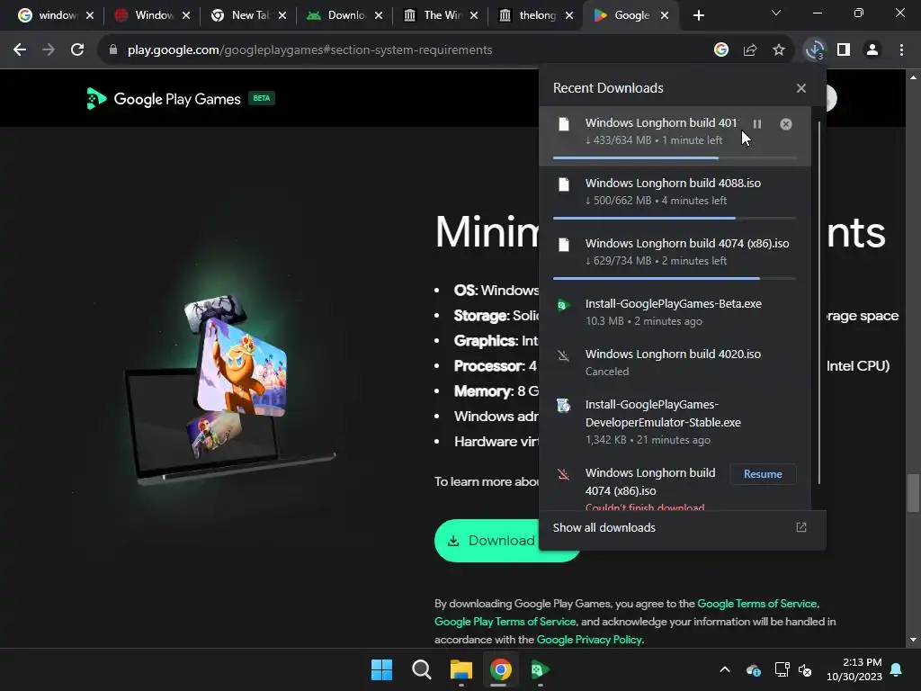Click the page vertical scrollbar thumb
This screenshot has width=921, height=691.
912,492
